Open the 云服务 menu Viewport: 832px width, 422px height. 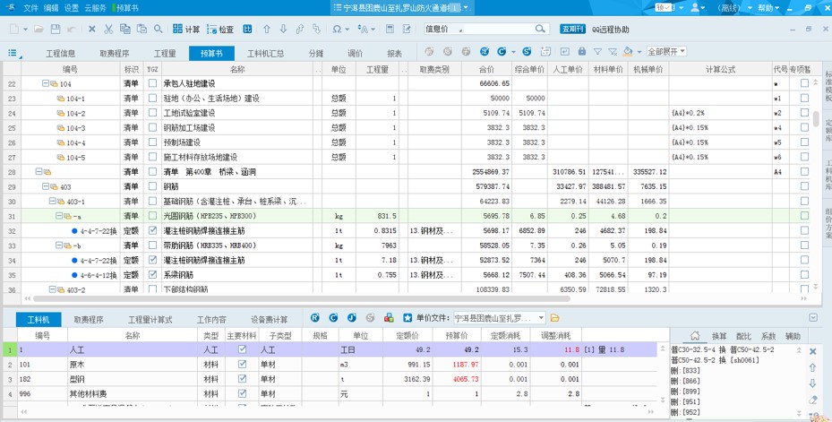[x=96, y=8]
